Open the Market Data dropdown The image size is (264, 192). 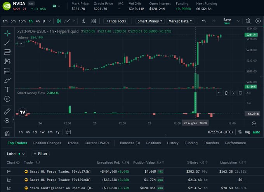[180, 21]
